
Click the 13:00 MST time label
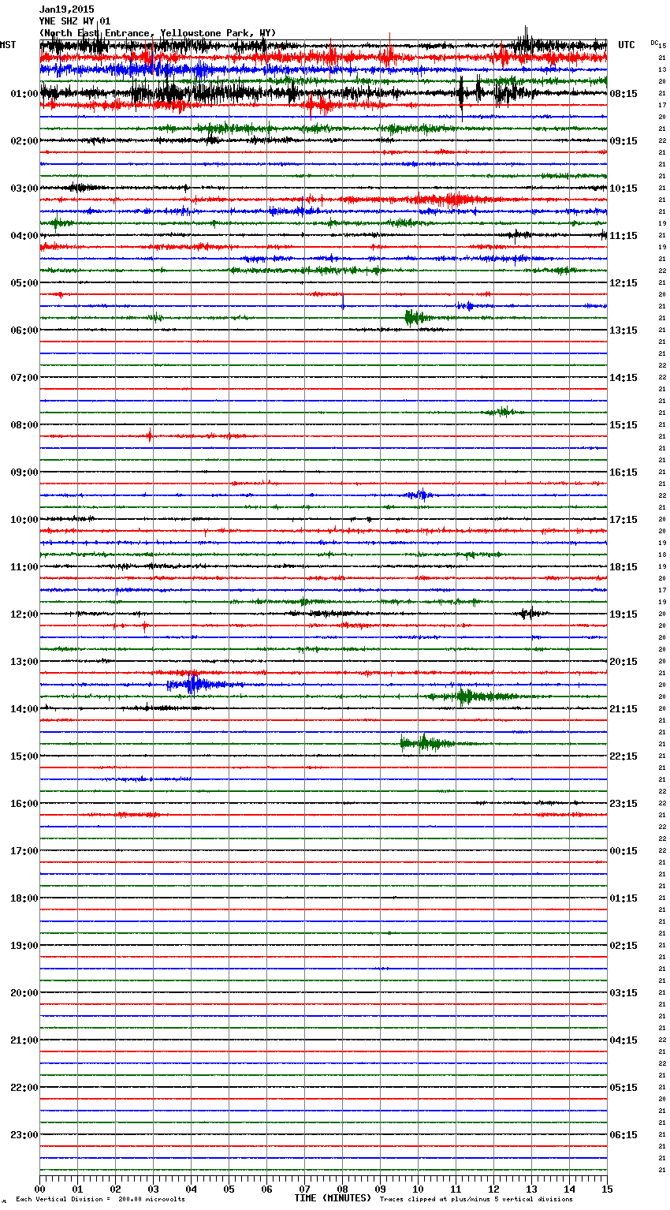(x=24, y=662)
